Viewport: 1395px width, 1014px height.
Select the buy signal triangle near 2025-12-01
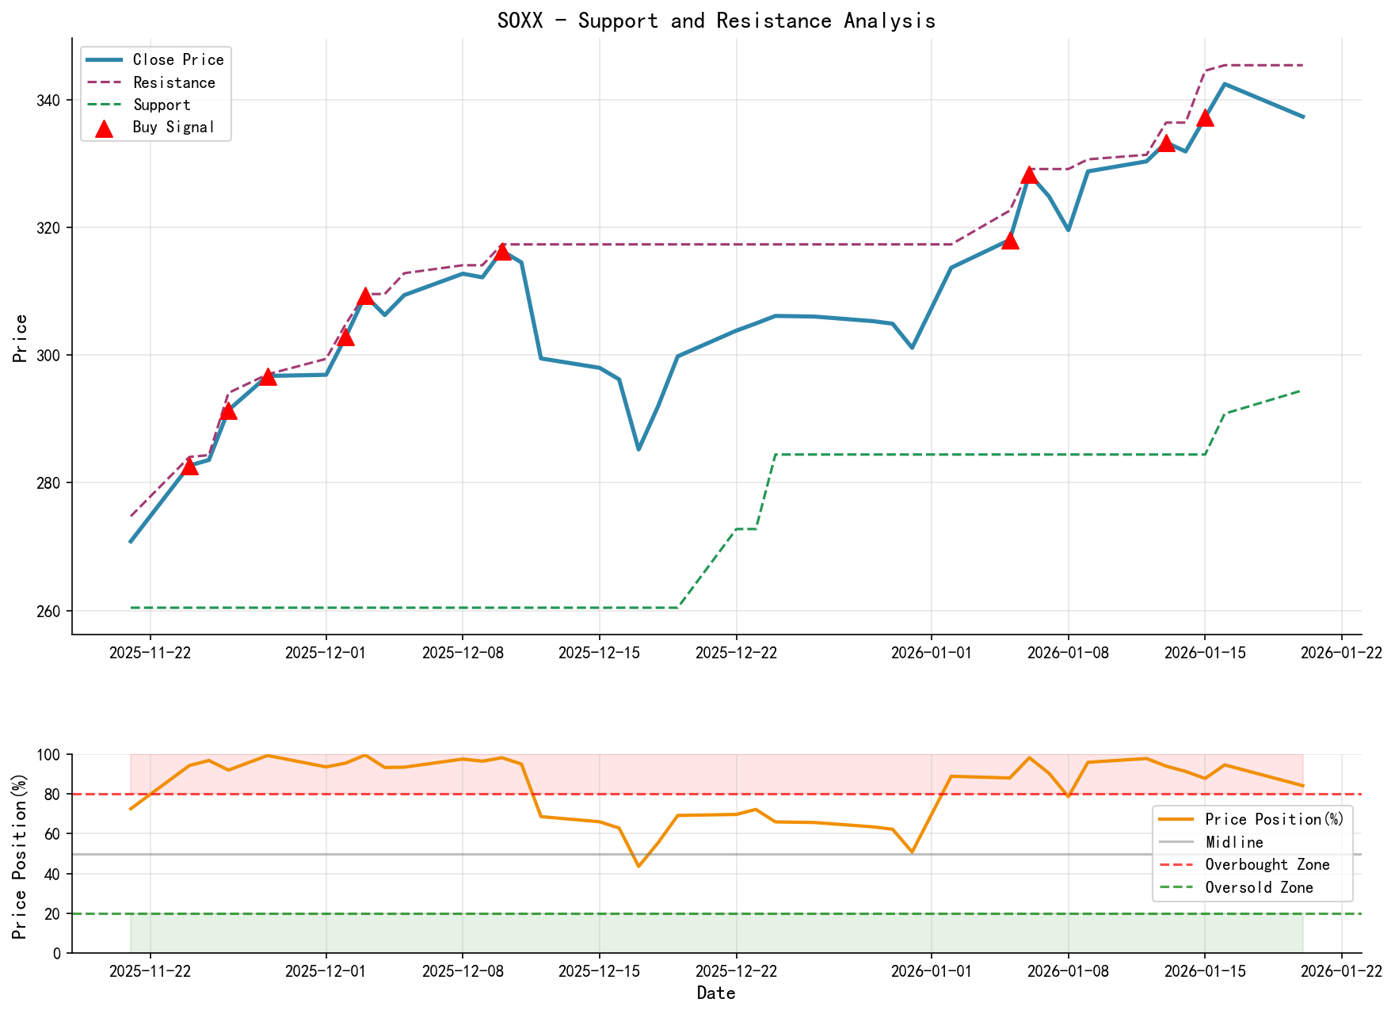[347, 339]
